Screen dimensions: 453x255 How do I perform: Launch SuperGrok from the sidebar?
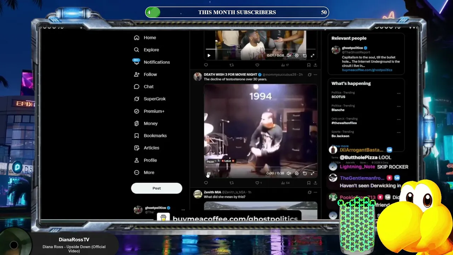(x=150, y=99)
